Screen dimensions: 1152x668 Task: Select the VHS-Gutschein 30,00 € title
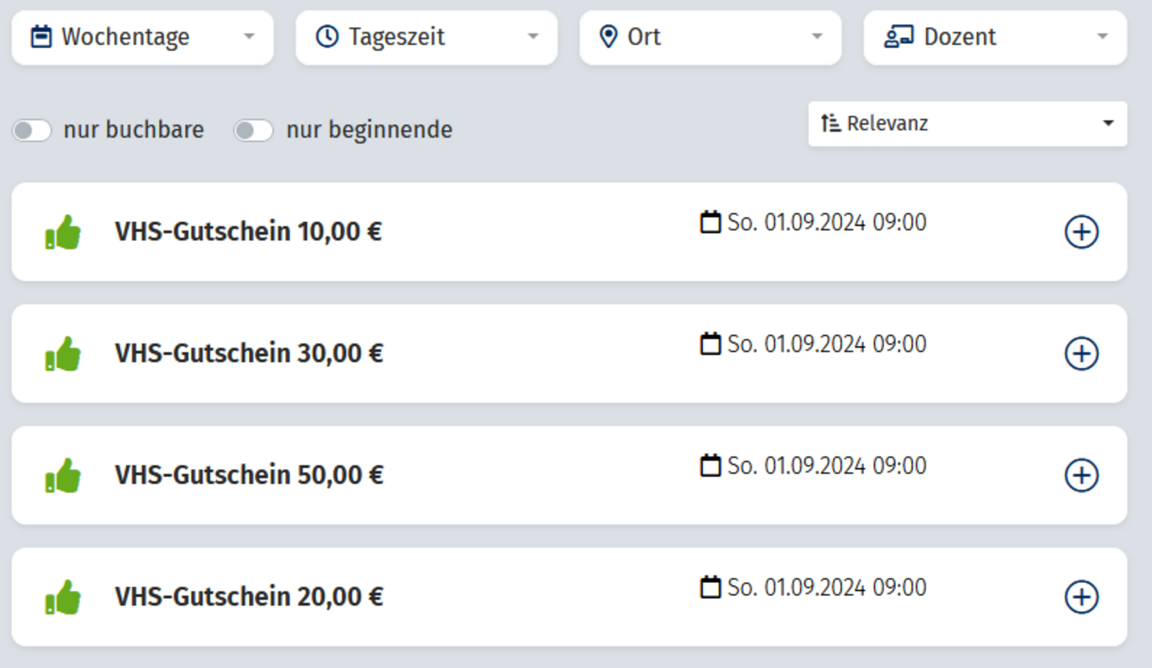click(249, 353)
